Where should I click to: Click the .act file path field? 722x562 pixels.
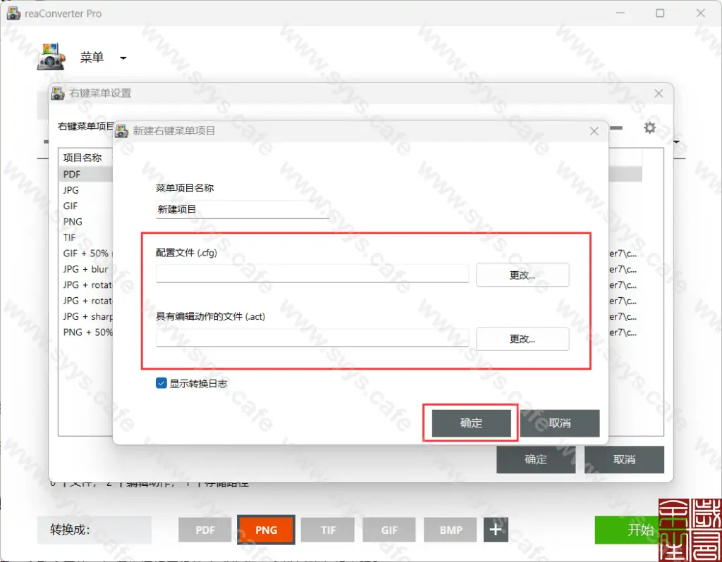click(x=312, y=338)
